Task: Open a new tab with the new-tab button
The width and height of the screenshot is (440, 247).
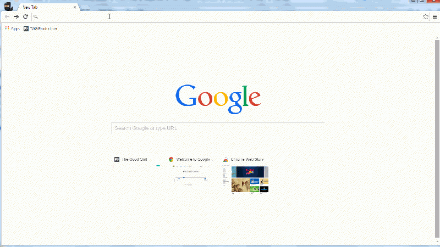Action: click(x=85, y=8)
